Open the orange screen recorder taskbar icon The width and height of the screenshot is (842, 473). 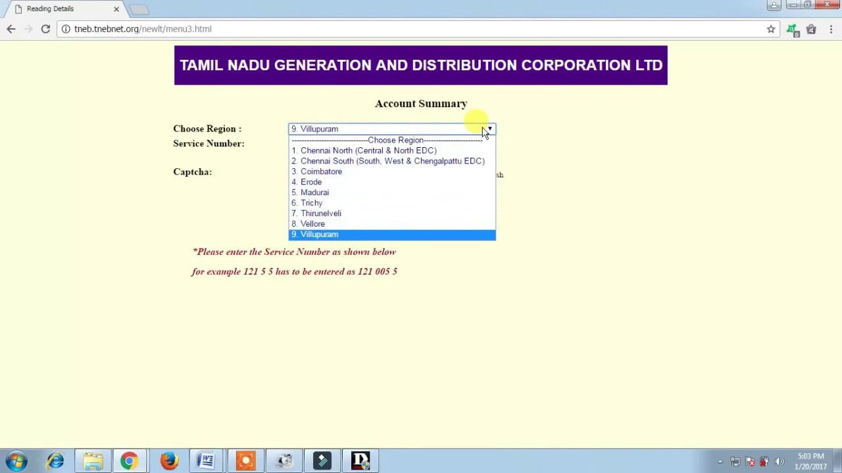pos(245,461)
